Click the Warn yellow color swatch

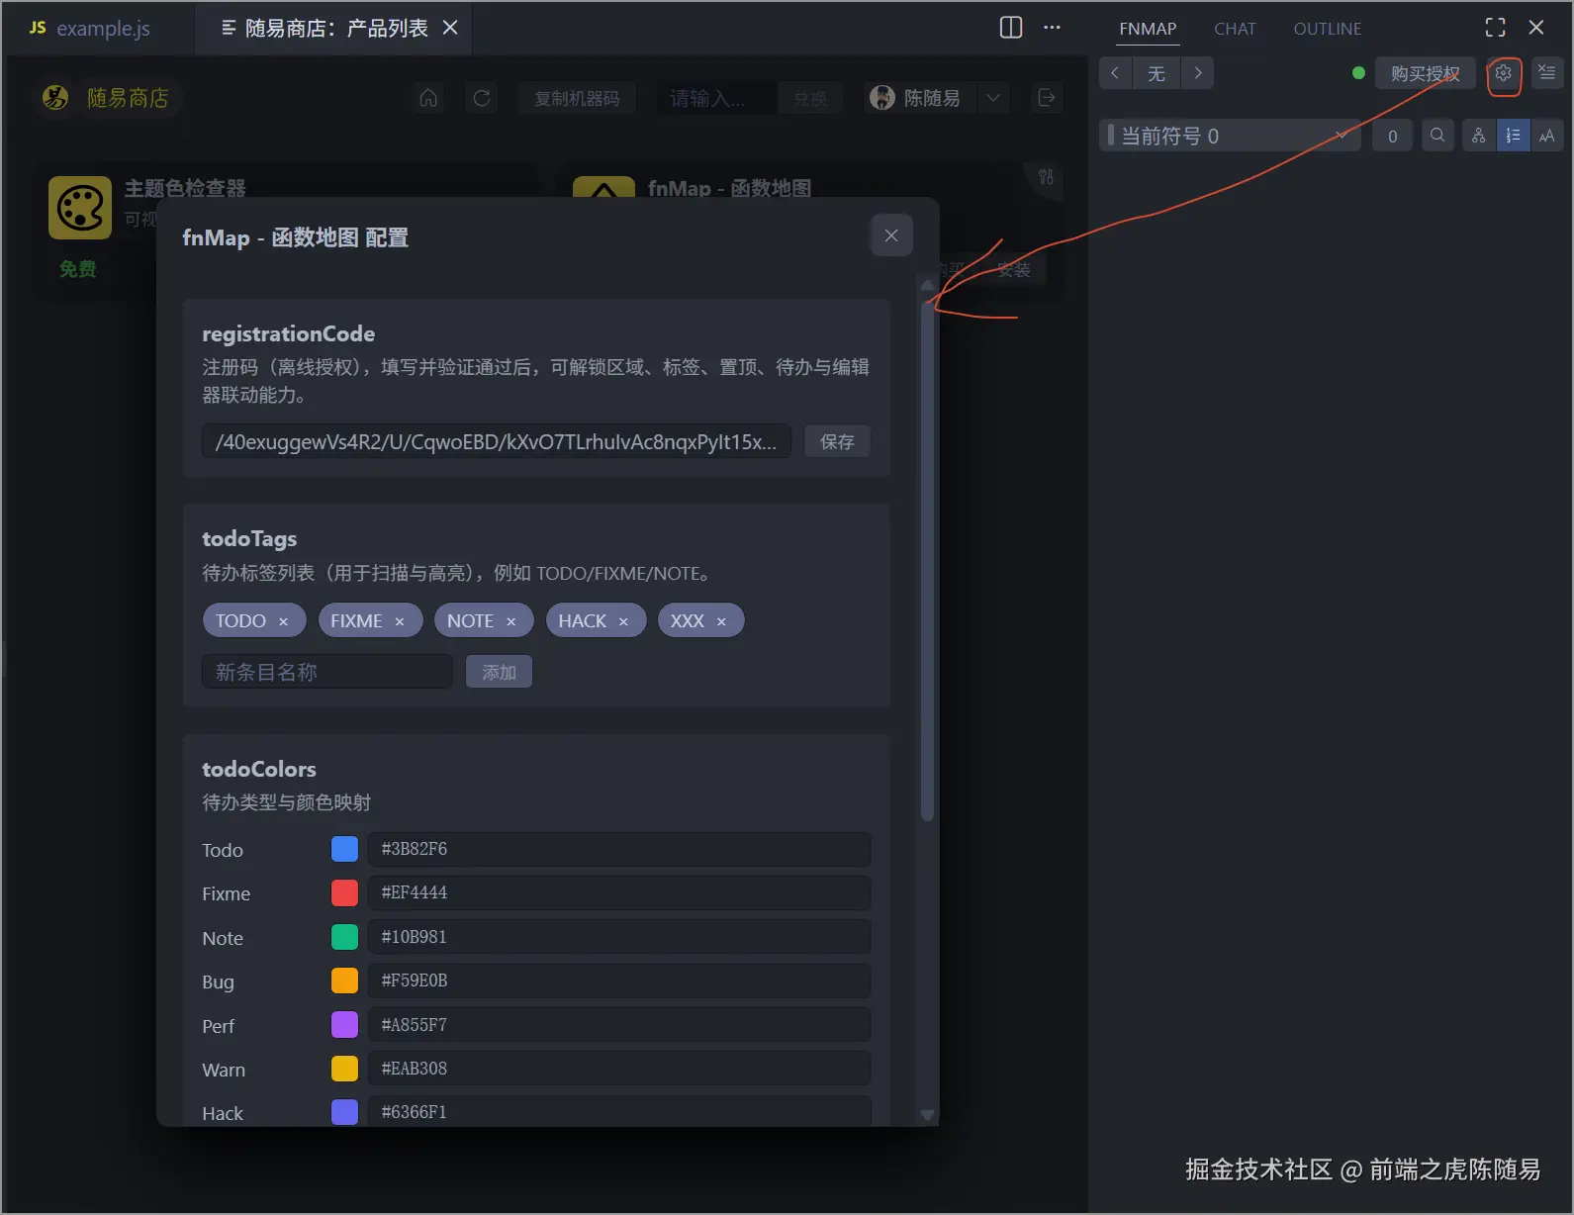tap(344, 1069)
